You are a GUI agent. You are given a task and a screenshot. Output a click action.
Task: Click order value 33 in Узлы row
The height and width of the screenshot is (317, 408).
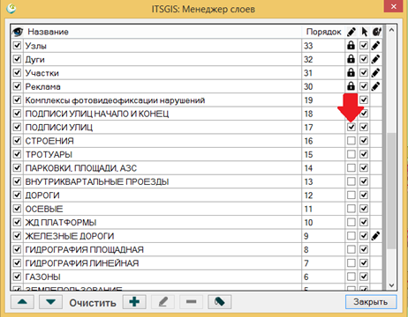click(x=308, y=46)
